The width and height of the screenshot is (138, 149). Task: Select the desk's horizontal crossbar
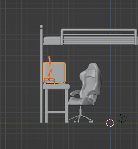coord(56,112)
